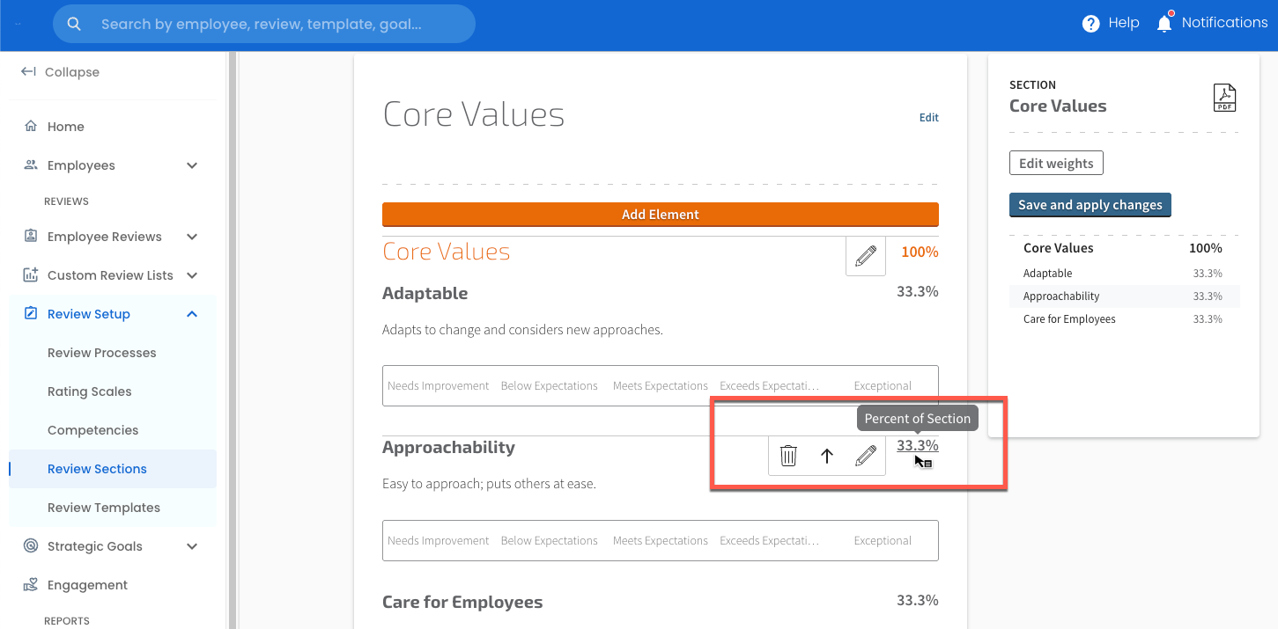Click the Engagement heart-hand icon
Screen dimensions: 1278x629
[31, 585]
